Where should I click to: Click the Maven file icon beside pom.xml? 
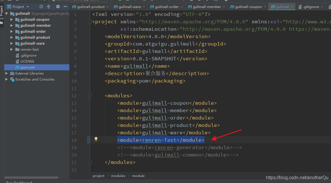17,67
